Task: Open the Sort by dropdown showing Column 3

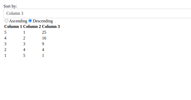Action: (x=97, y=13)
